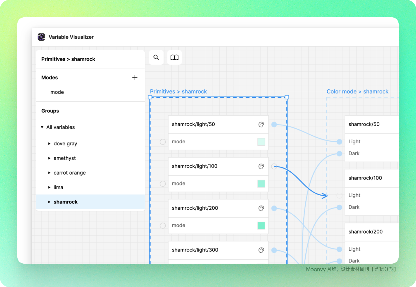The image size is (416, 287).
Task: Open the Color mode > shamrock label
Action: point(357,91)
